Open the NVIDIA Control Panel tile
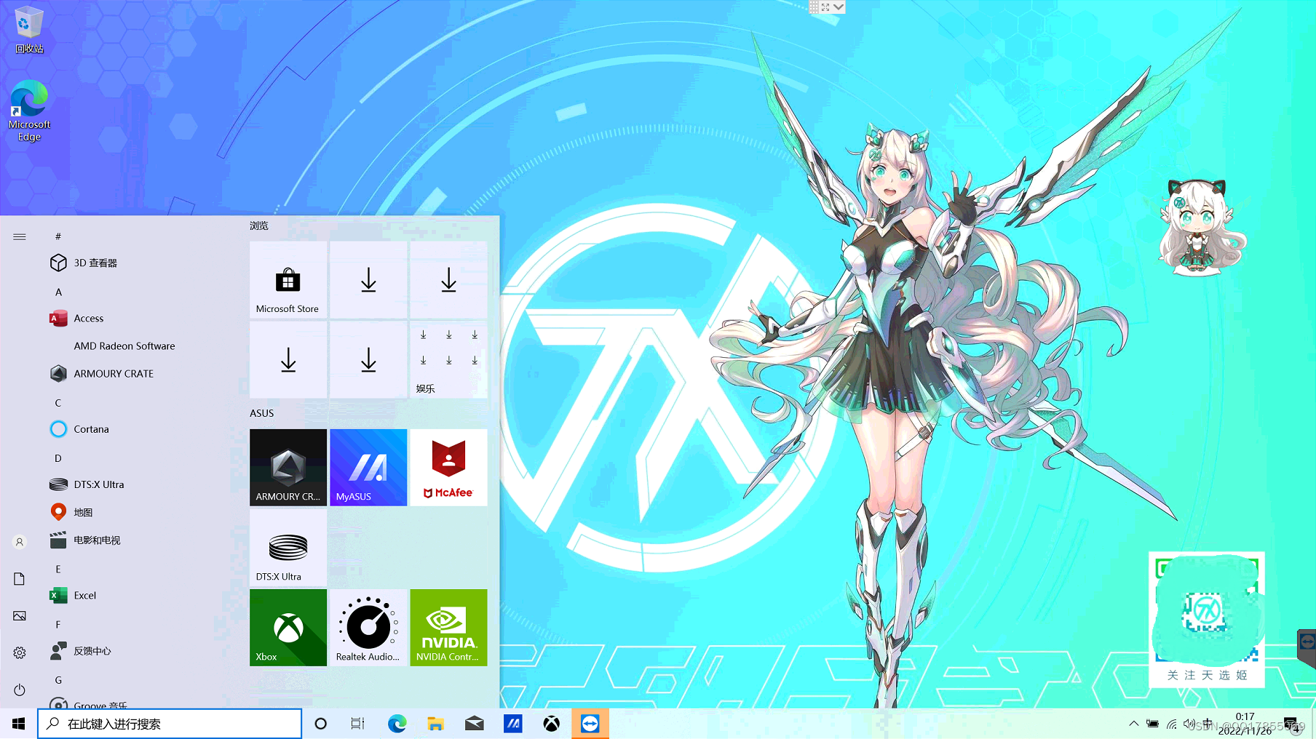Screen dimensions: 1316x739 (448, 628)
